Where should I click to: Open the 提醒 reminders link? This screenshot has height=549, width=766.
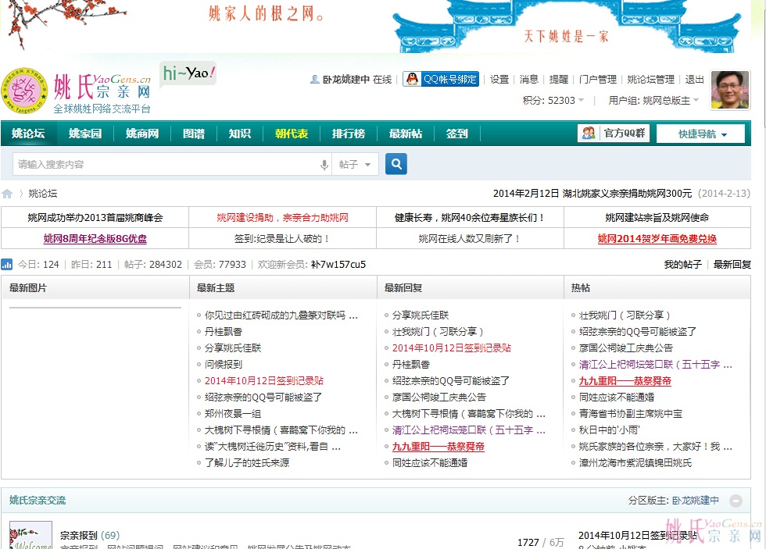pyautogui.click(x=558, y=80)
